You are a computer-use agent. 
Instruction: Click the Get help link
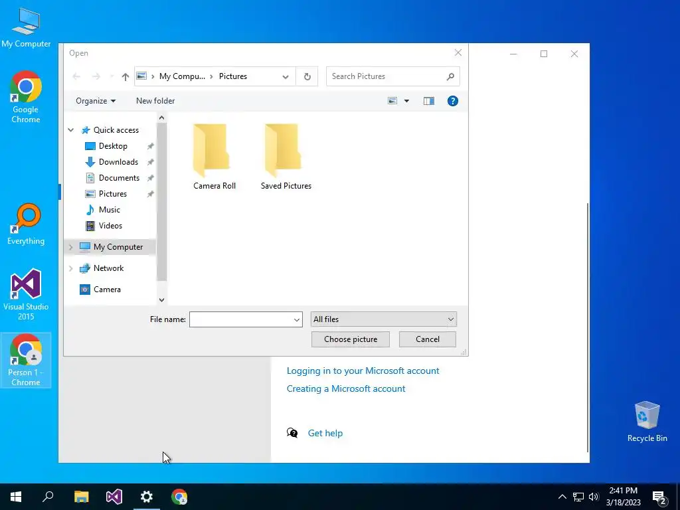click(325, 433)
